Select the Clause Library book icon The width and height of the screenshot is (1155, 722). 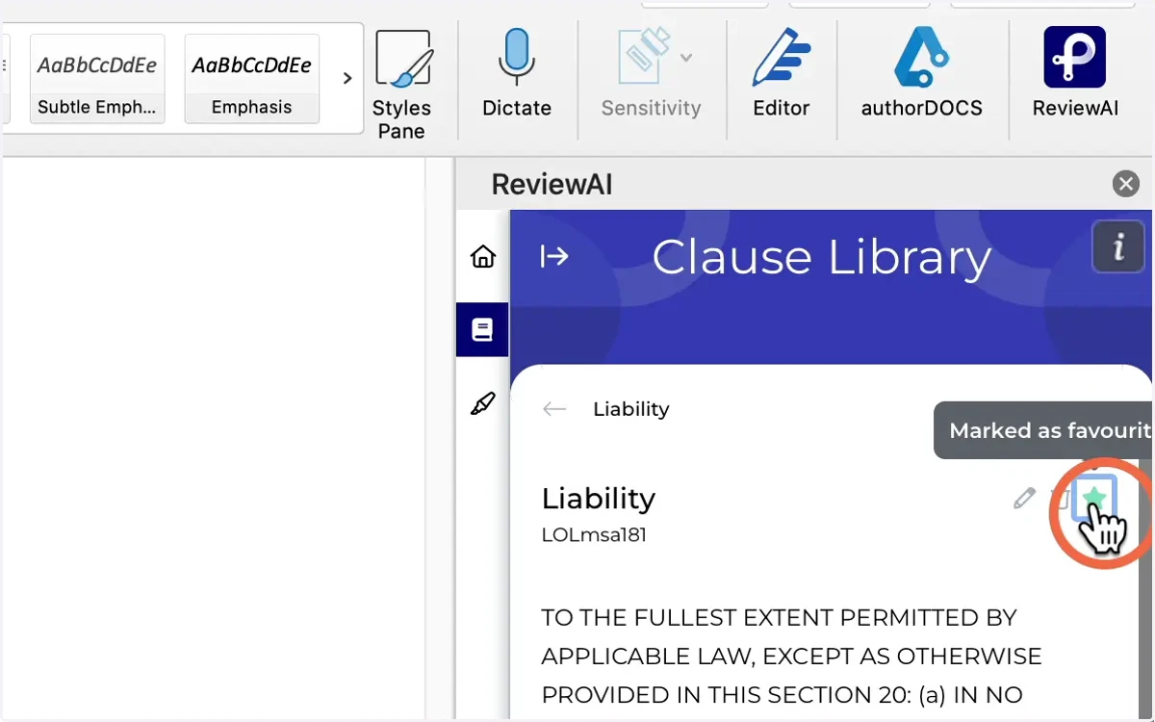point(482,330)
